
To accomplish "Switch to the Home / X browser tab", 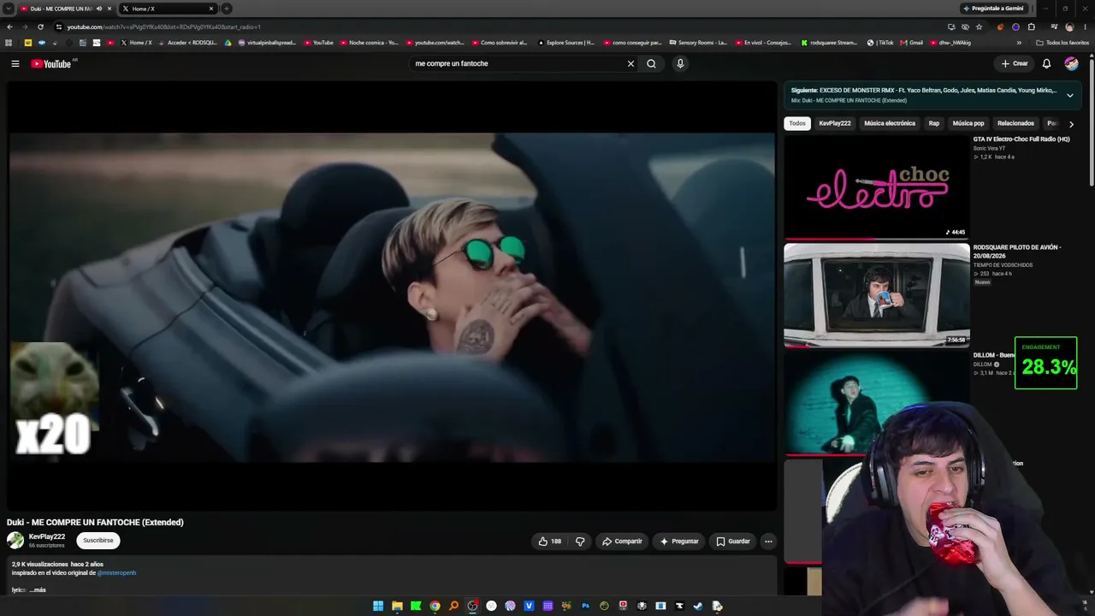I will [167, 9].
